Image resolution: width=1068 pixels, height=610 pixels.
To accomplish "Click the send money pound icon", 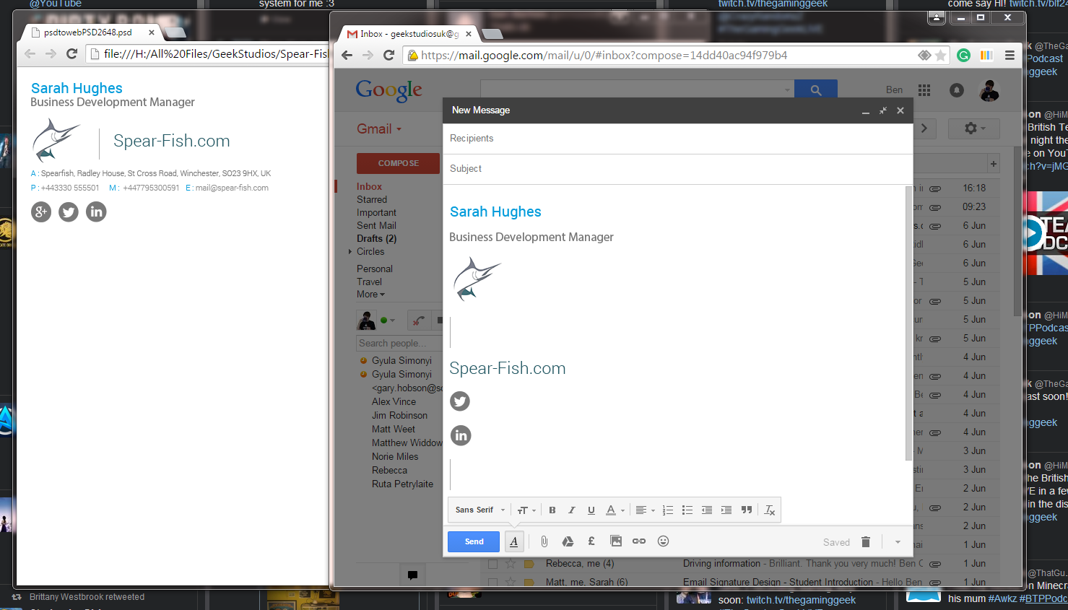I will coord(591,541).
